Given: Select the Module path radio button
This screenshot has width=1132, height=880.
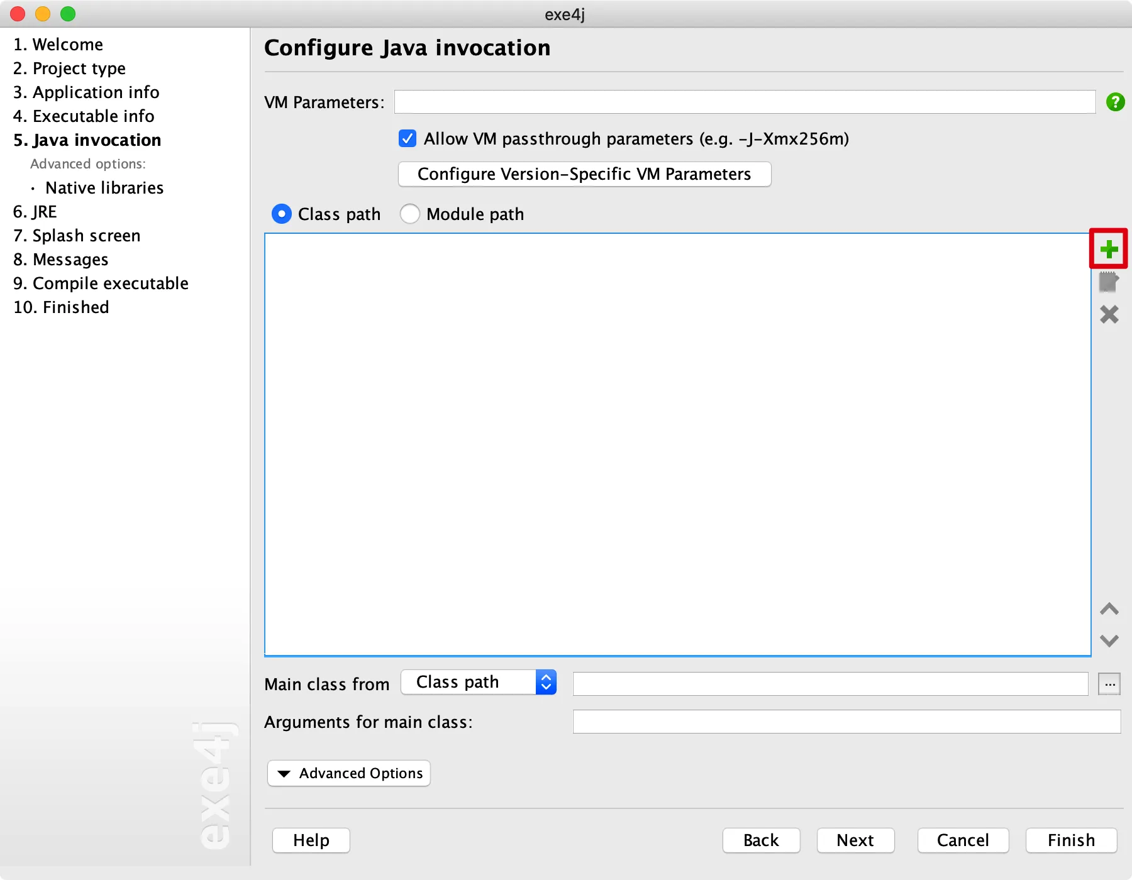Looking at the screenshot, I should pyautogui.click(x=410, y=214).
